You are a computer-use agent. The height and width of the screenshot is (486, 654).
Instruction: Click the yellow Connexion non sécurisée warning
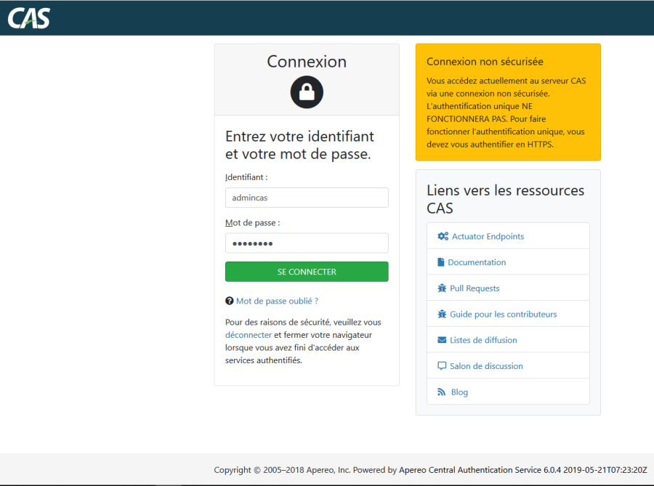pyautogui.click(x=508, y=102)
